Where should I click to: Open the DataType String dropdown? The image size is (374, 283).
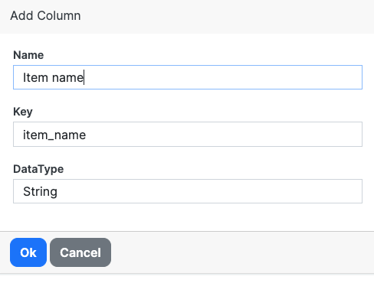(188, 191)
